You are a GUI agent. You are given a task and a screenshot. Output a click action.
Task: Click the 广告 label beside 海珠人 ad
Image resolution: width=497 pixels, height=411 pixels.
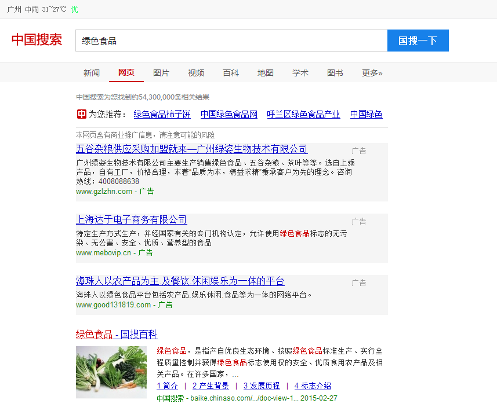point(359,282)
